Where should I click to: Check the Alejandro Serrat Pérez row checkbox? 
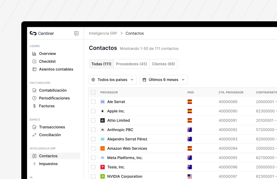click(x=93, y=139)
